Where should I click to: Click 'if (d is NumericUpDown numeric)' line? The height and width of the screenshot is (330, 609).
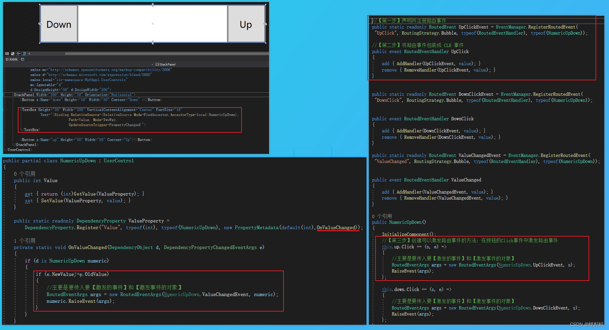[x=67, y=261]
